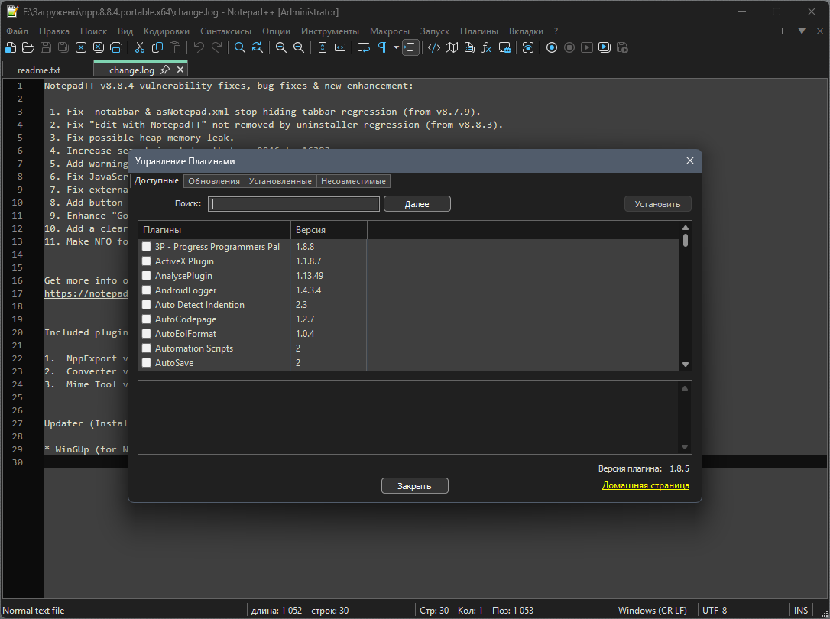This screenshot has width=830, height=619.
Task: Click the Версия column header
Action: [x=329, y=230]
